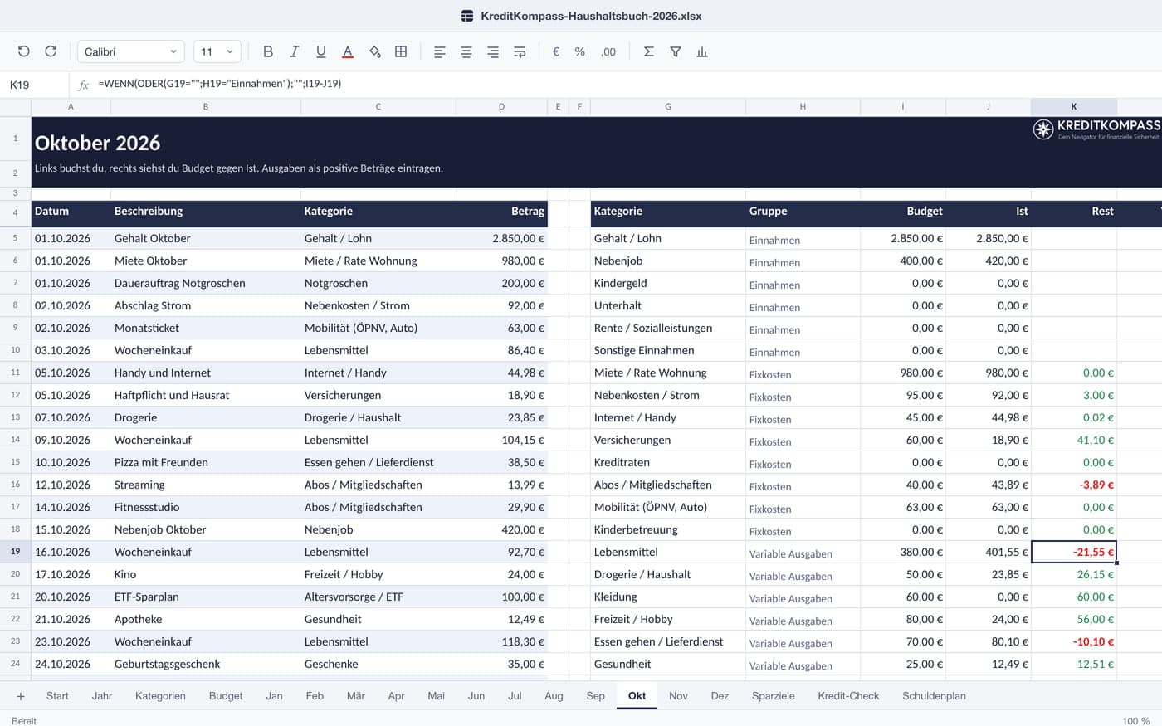Select row header 19
The width and height of the screenshot is (1162, 726).
(x=16, y=552)
